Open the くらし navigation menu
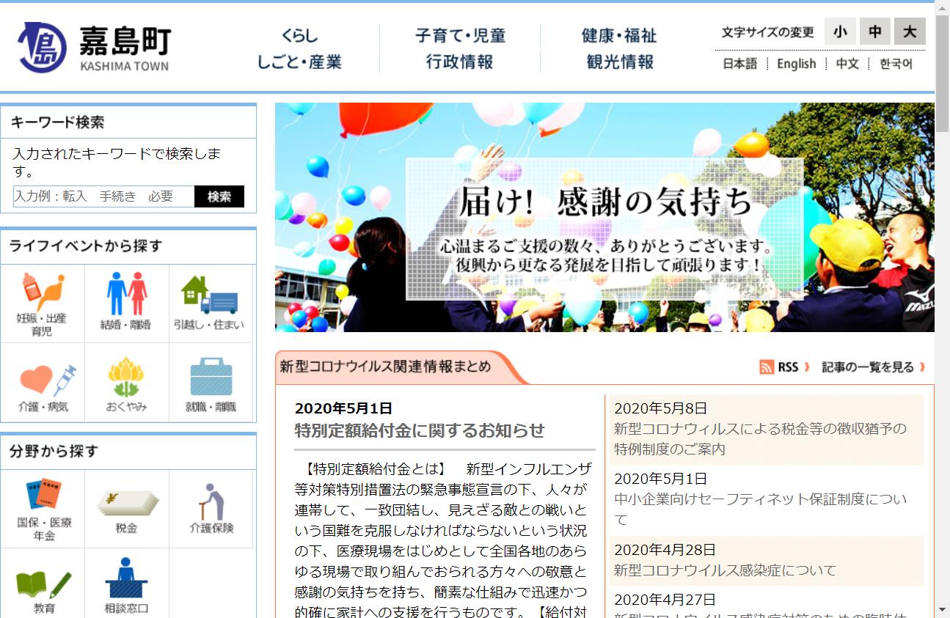This screenshot has height=618, width=950. 299,35
